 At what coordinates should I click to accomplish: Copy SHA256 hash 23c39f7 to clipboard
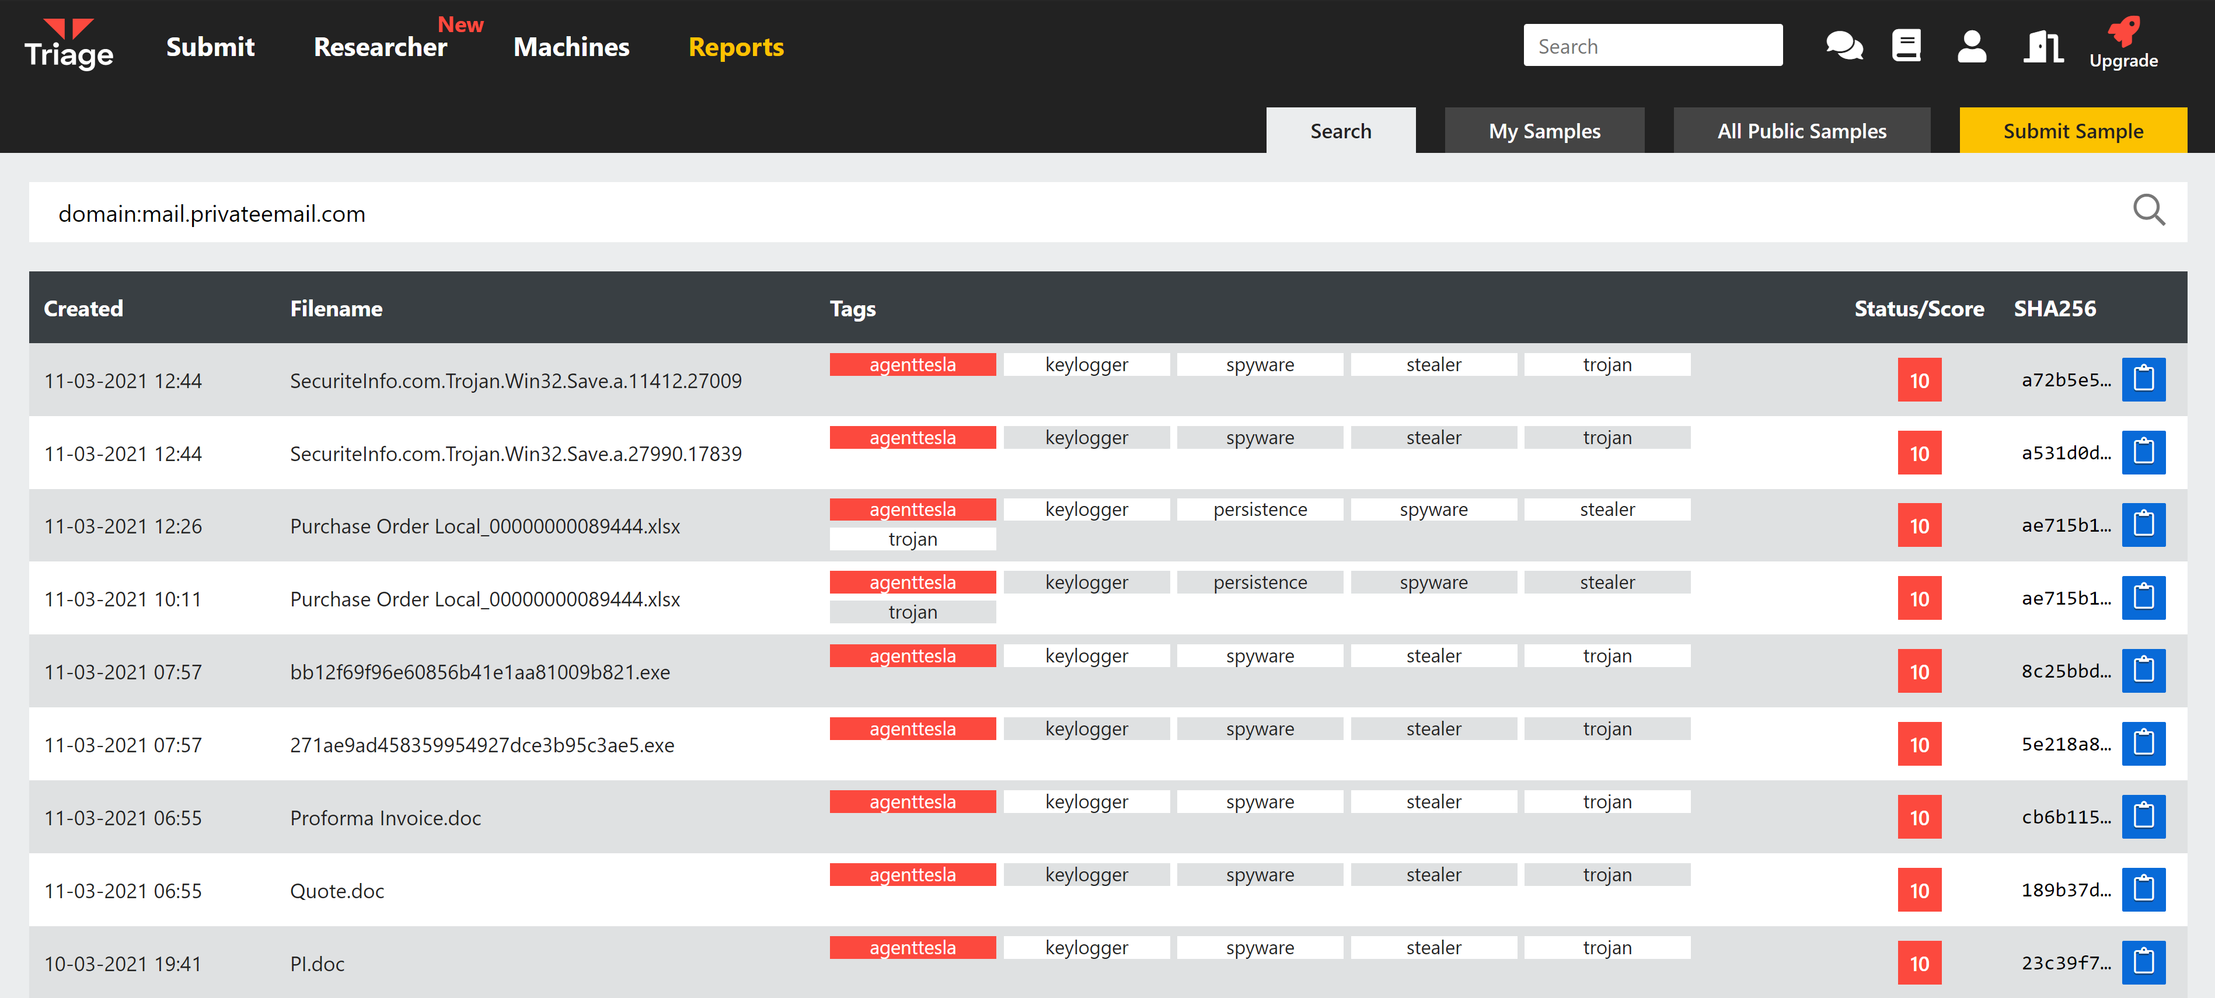pyautogui.click(x=2144, y=962)
